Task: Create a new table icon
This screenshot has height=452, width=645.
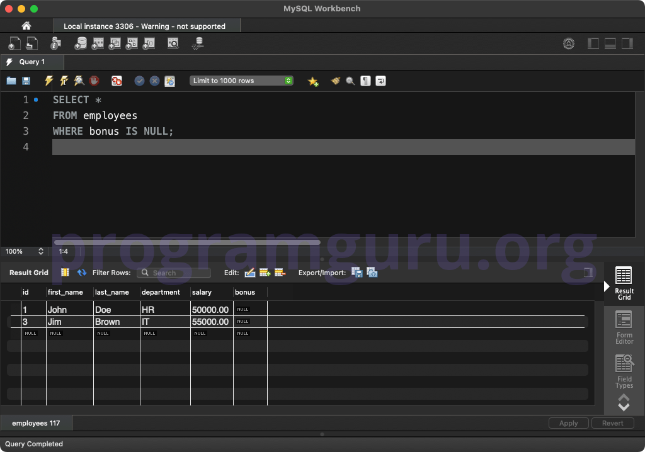Action: (98, 43)
